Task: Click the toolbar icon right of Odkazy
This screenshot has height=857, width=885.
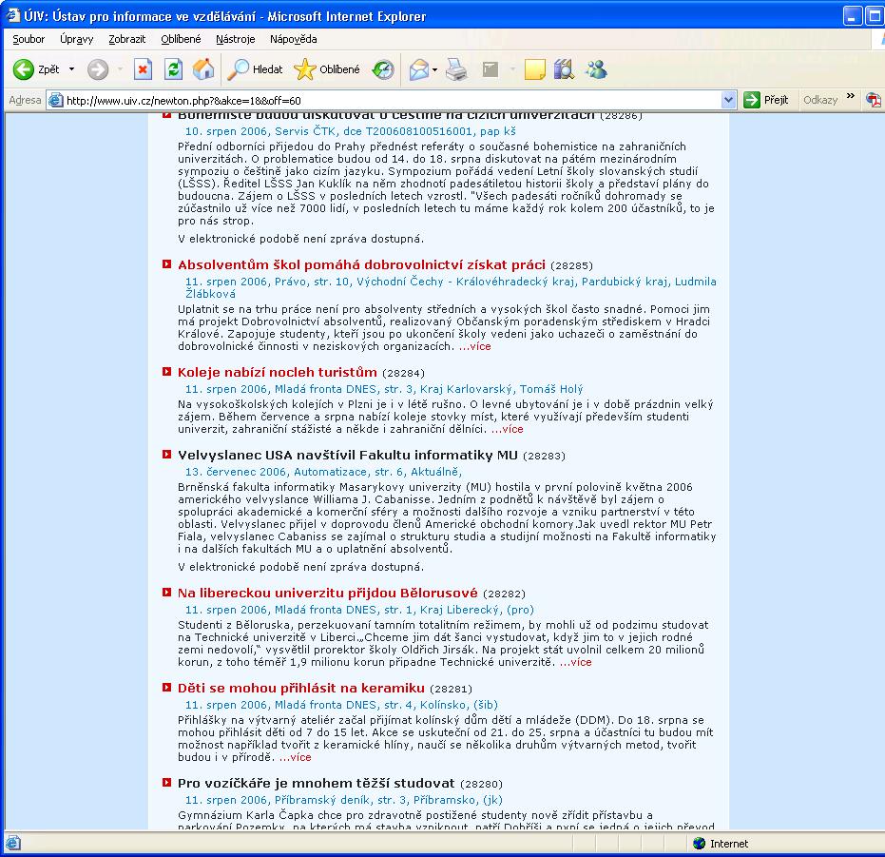Action: point(874,100)
